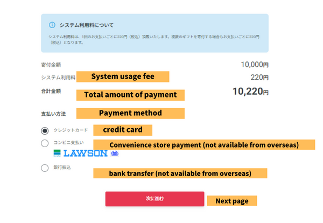Click the 220円 system fee value
The image size is (323, 223).
pos(259,78)
